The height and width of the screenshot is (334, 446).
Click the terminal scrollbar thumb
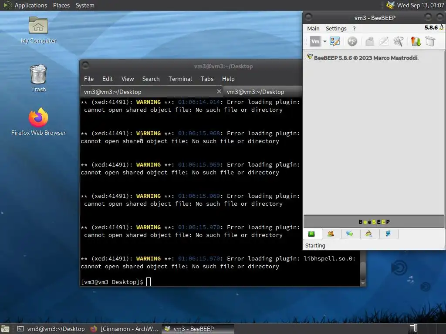coord(363,271)
